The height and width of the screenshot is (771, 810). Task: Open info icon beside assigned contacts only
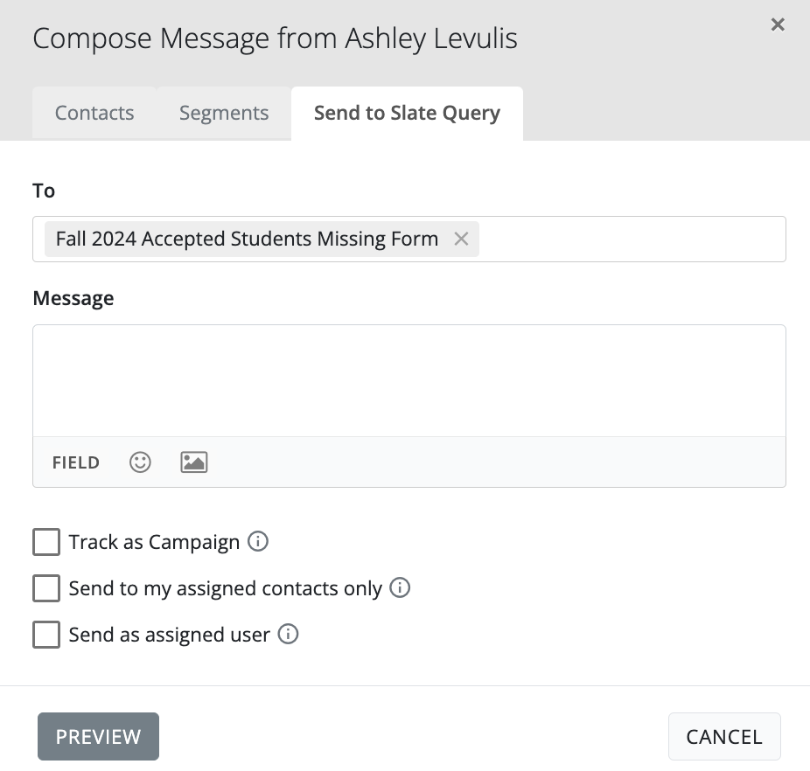click(400, 588)
